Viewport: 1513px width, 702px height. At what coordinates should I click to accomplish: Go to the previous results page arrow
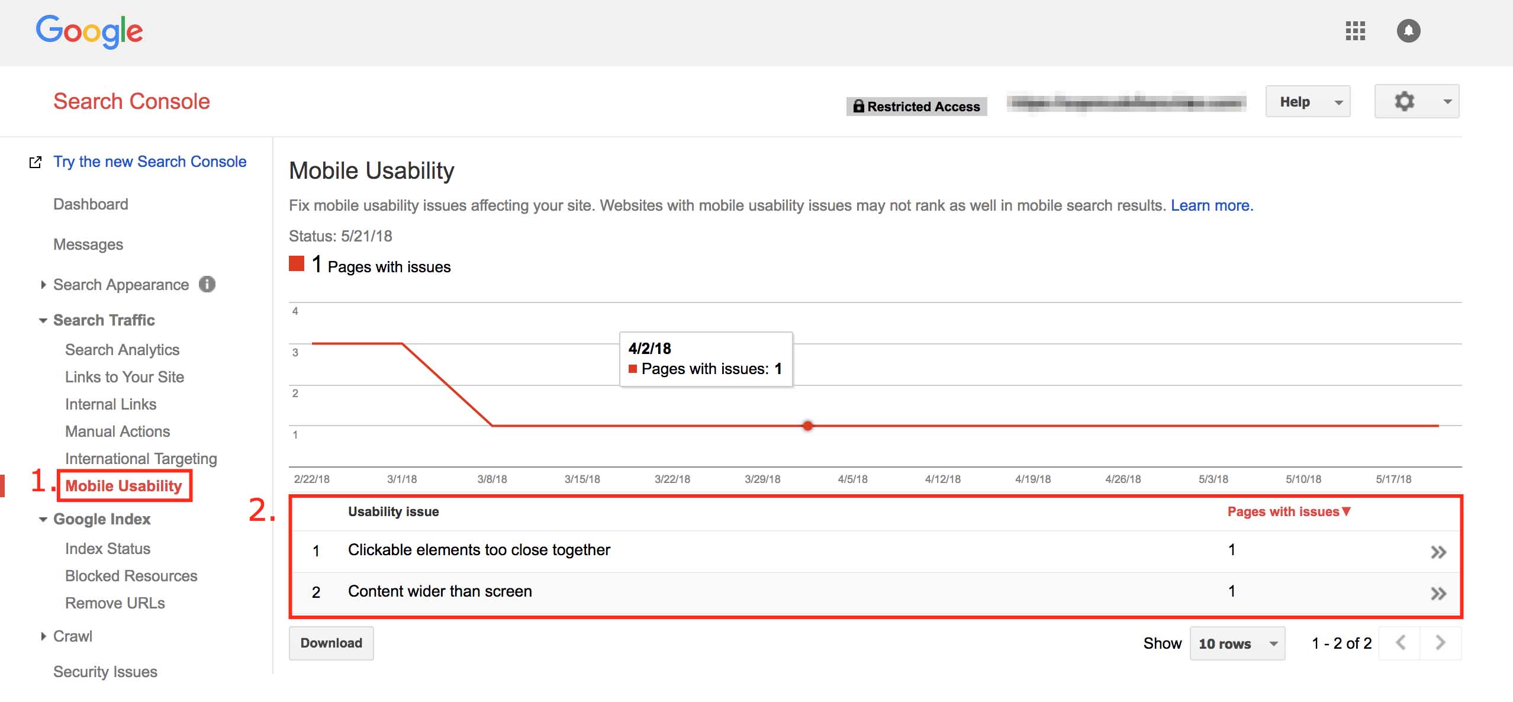point(1400,643)
